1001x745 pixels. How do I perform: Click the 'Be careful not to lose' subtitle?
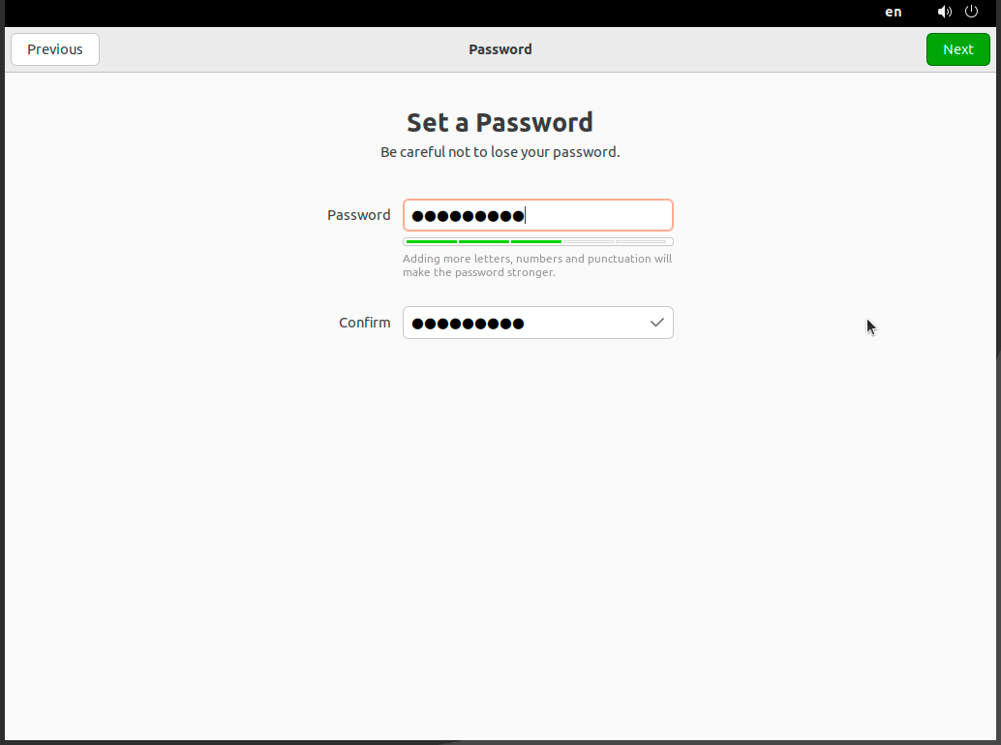click(x=500, y=152)
